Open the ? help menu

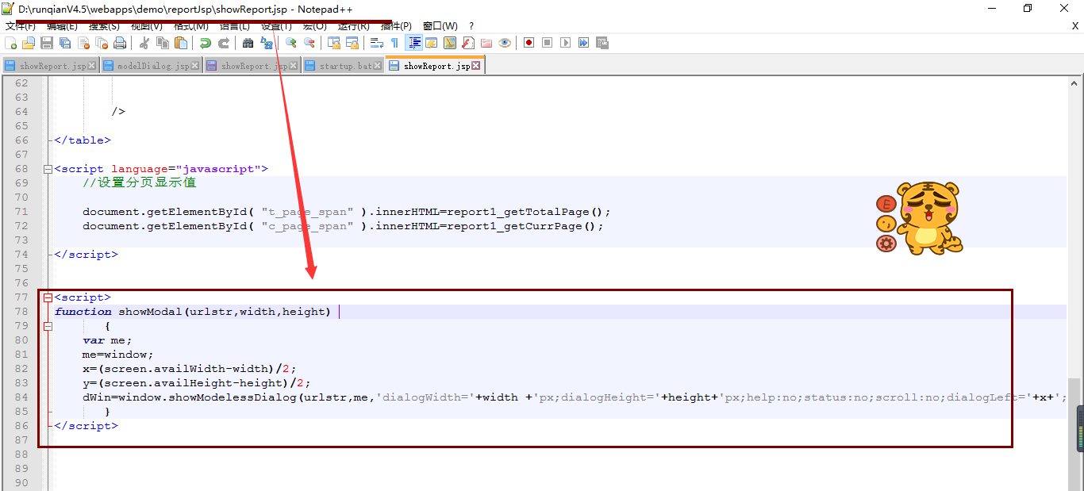point(471,26)
